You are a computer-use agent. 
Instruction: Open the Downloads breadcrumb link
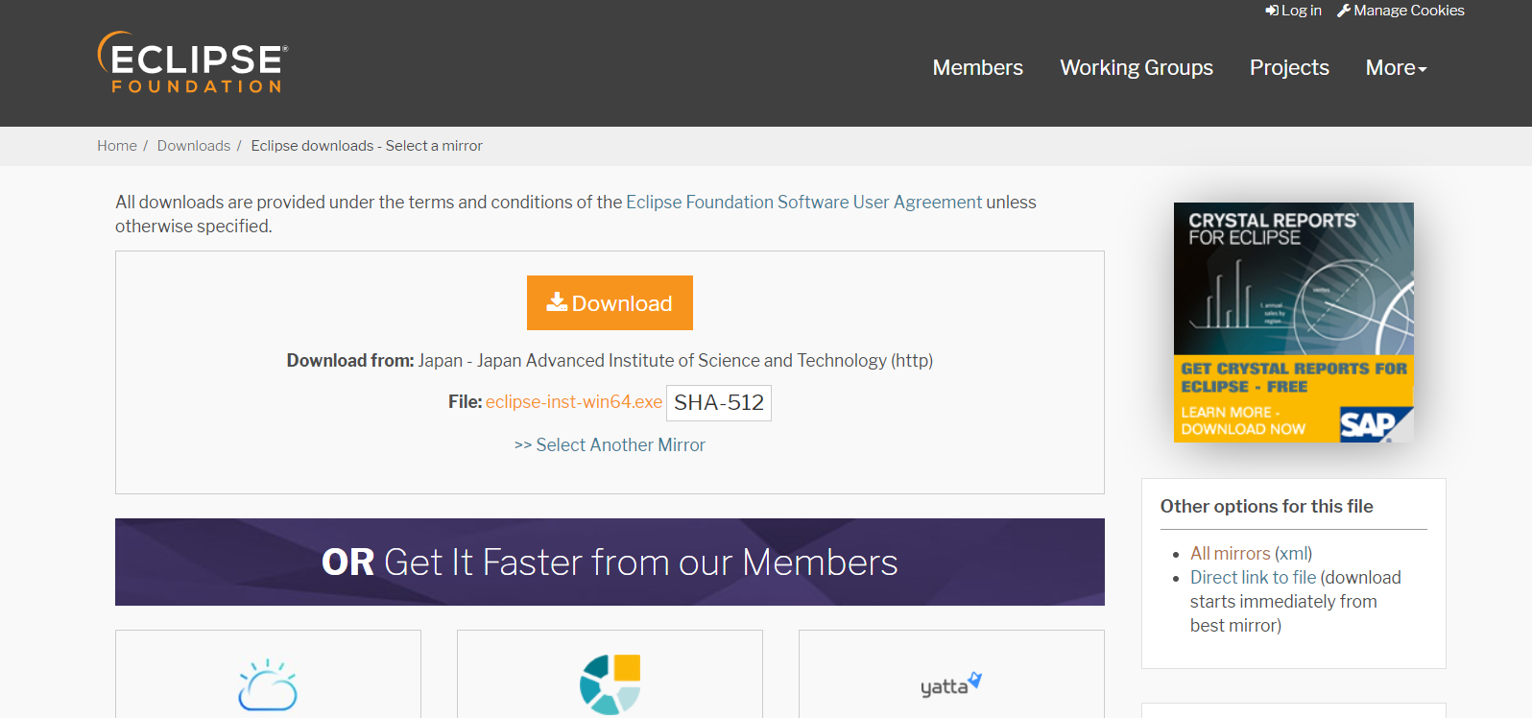194,146
